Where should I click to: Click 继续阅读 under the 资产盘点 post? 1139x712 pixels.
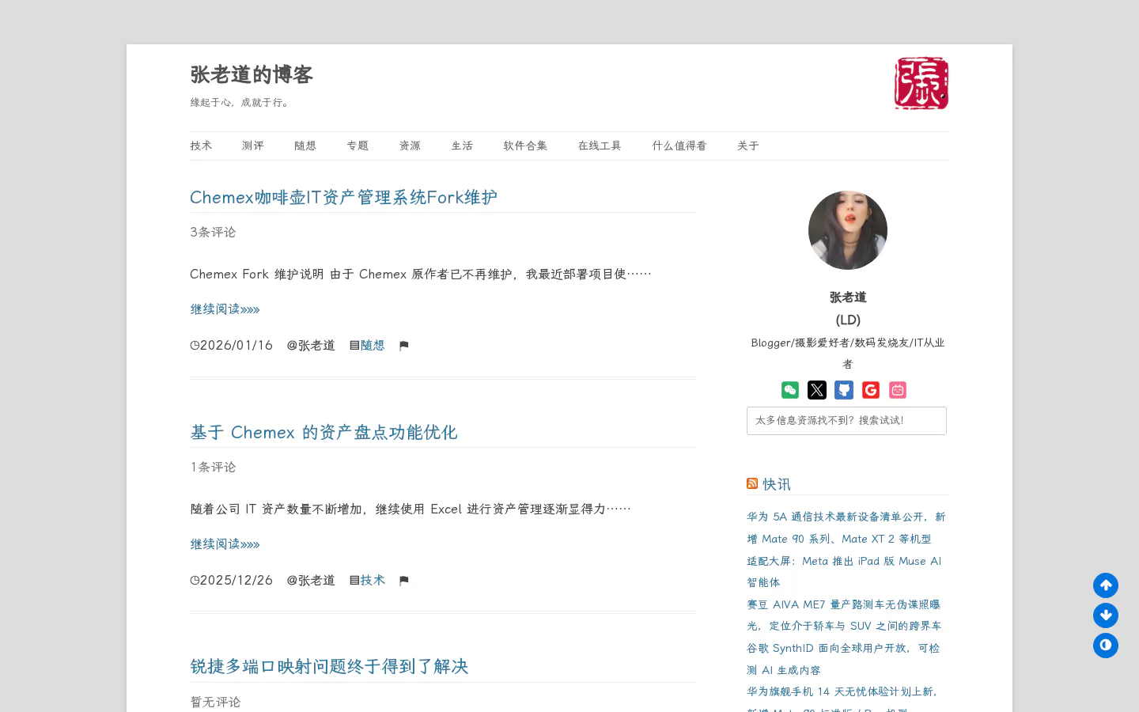225,544
